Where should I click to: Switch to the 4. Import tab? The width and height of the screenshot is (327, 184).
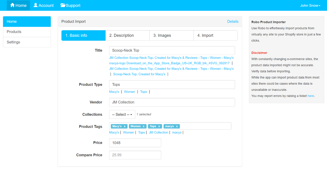coord(216,36)
